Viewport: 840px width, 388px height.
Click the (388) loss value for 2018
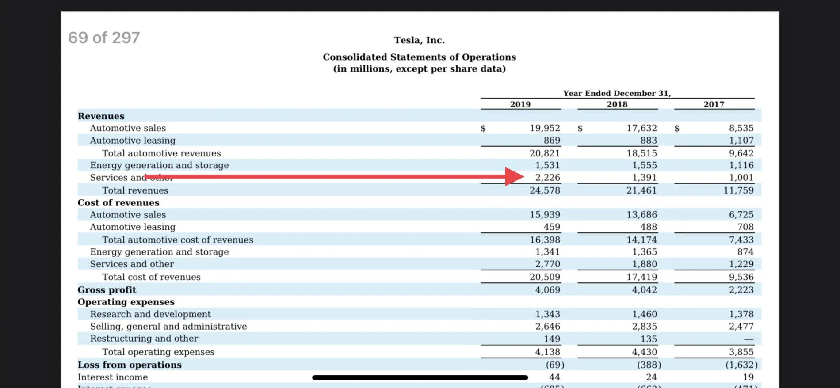tap(649, 365)
